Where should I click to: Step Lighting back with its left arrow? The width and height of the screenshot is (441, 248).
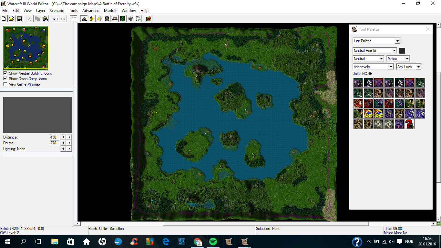[63, 149]
